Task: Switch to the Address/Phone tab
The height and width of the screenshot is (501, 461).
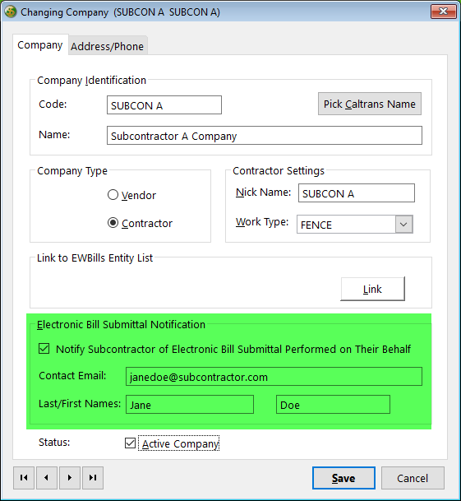Action: click(x=108, y=46)
